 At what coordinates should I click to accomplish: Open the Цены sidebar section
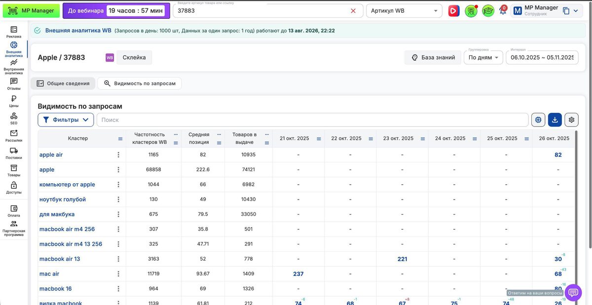(14, 102)
